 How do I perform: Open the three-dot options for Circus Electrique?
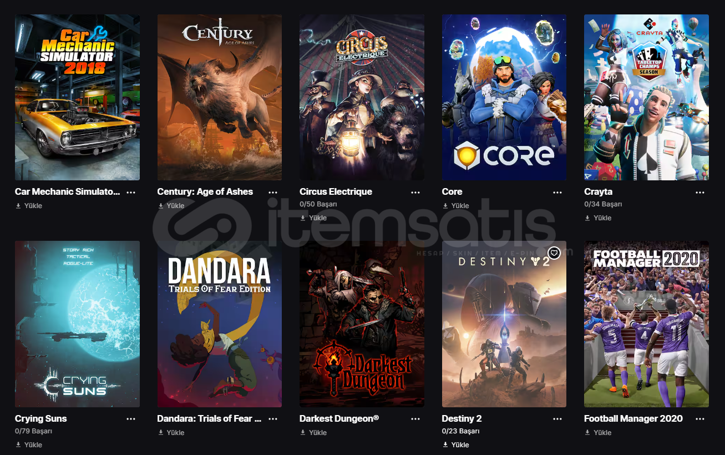[x=415, y=192]
